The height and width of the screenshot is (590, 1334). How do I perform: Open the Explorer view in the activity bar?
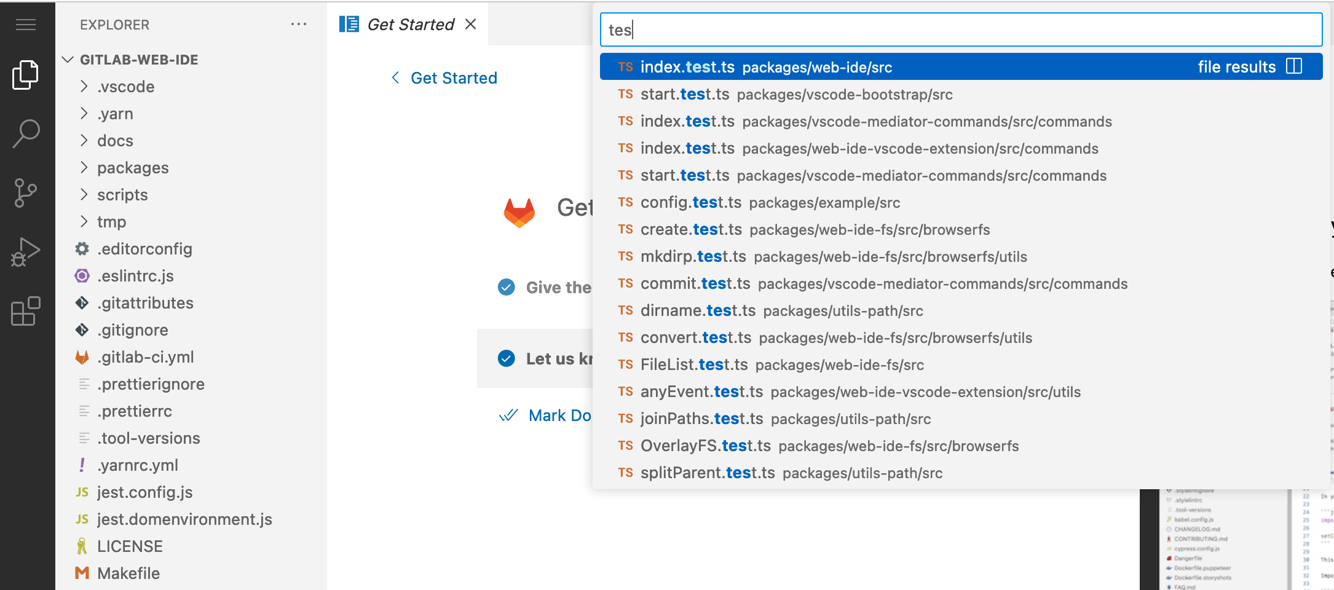click(25, 75)
